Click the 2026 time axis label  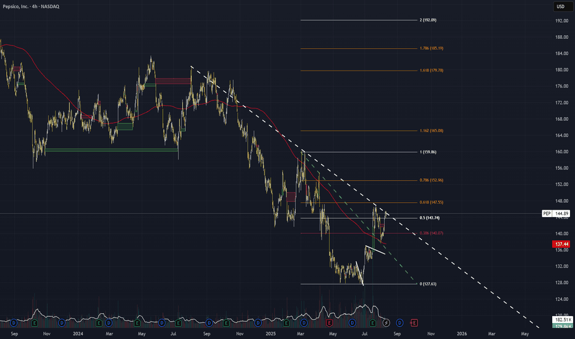[461, 334]
